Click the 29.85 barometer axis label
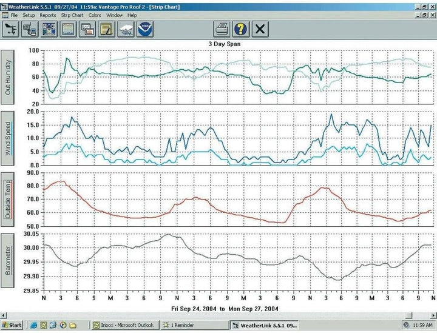 coord(31,291)
